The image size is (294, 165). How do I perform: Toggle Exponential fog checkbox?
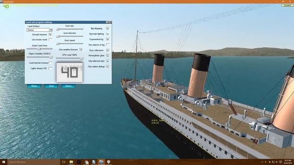pyautogui.click(x=108, y=39)
